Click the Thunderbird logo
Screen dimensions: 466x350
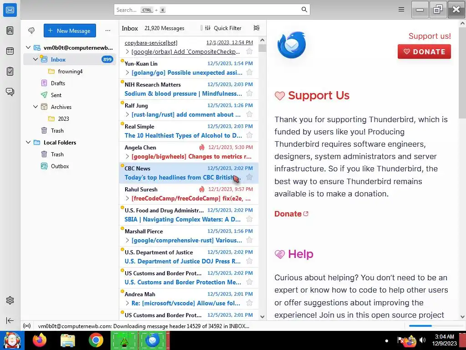pos(292,45)
